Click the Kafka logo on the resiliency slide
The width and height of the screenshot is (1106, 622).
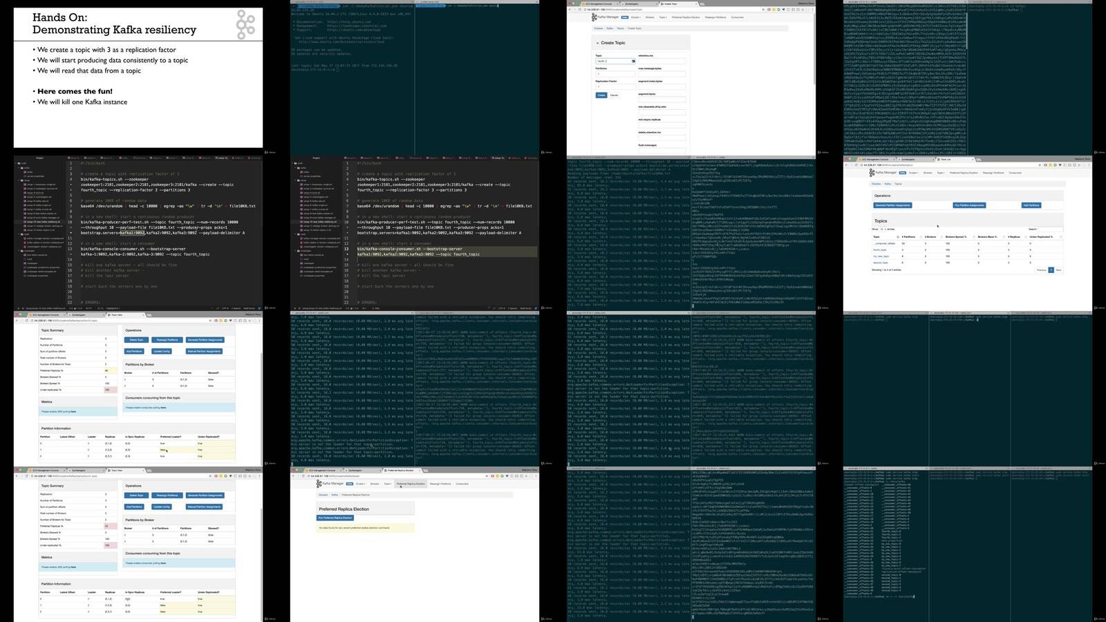(x=245, y=26)
